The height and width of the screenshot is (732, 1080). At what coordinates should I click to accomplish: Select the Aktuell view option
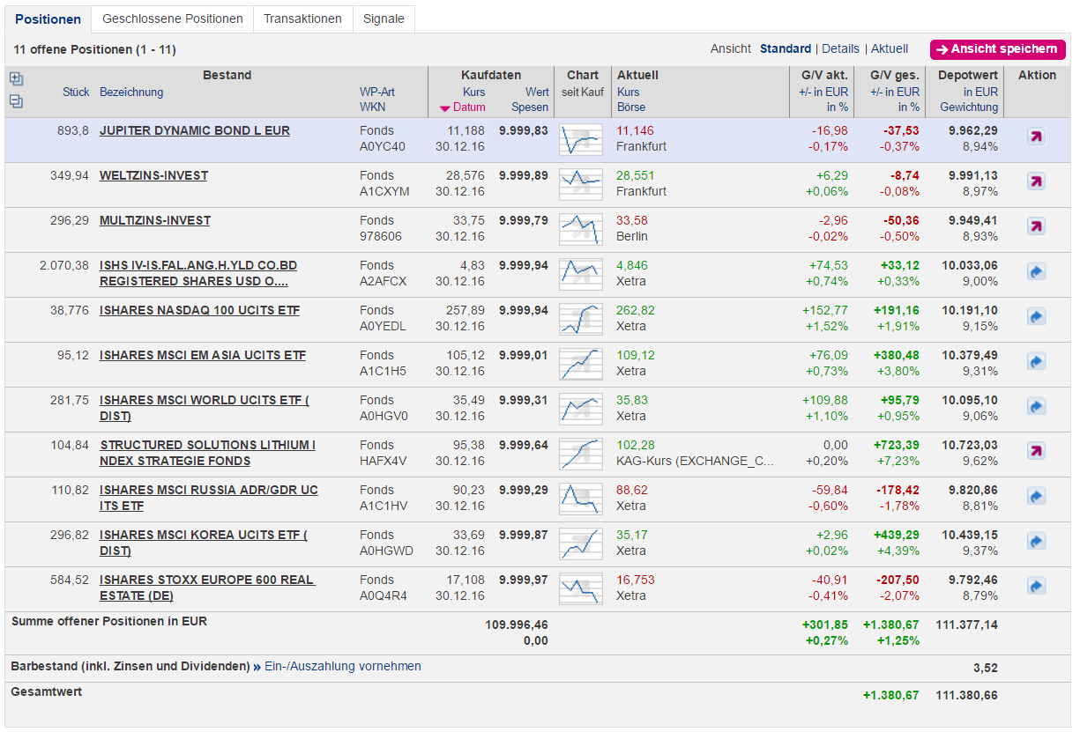pyautogui.click(x=889, y=49)
